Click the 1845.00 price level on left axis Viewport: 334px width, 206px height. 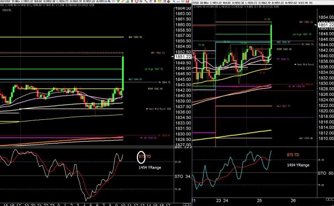[183, 79]
